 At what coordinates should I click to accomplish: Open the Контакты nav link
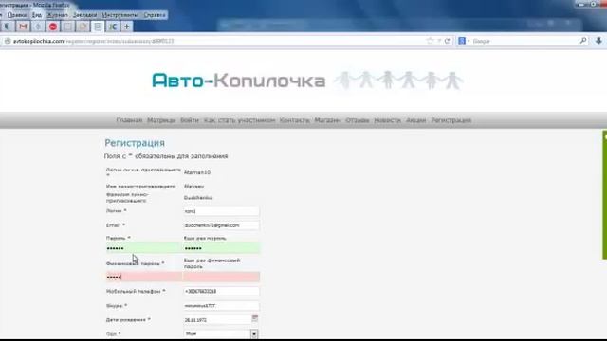tap(295, 120)
